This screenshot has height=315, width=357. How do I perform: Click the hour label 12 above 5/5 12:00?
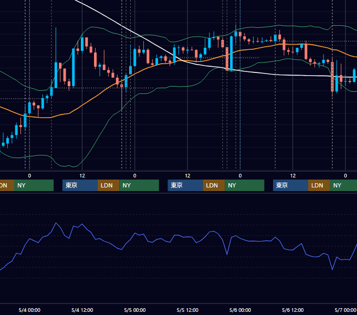tap(187, 176)
